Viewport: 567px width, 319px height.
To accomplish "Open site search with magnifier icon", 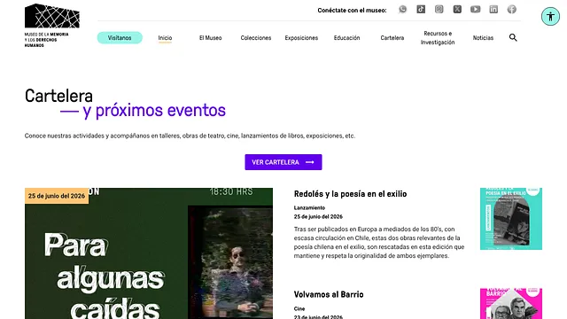I will pos(513,37).
